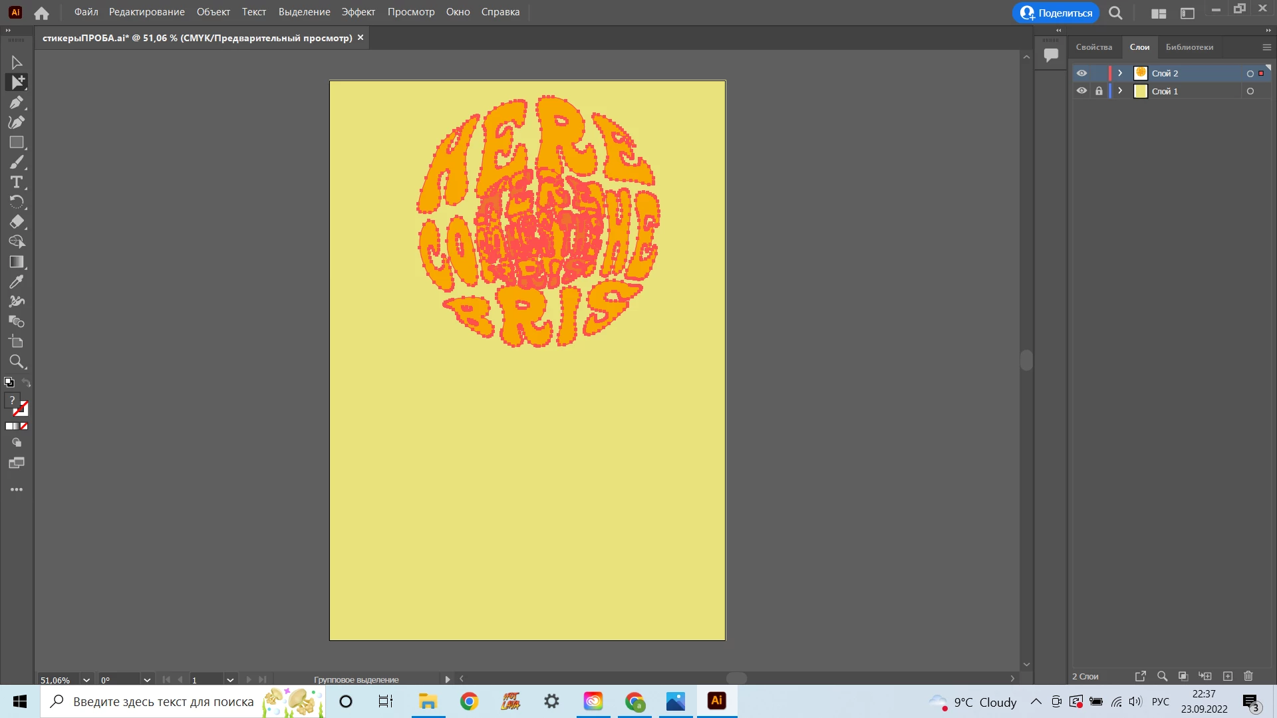The image size is (1277, 718).
Task: Switch to the Свойства tab
Action: click(1093, 47)
